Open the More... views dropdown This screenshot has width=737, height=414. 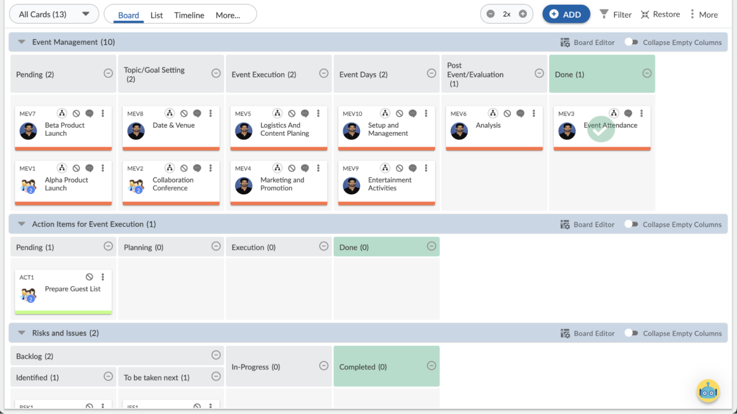(x=228, y=15)
